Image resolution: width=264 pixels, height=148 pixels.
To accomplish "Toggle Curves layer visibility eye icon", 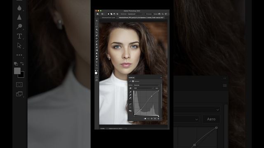I will (x=155, y=119).
